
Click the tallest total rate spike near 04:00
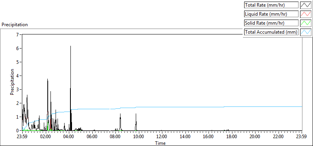pos(70,88)
